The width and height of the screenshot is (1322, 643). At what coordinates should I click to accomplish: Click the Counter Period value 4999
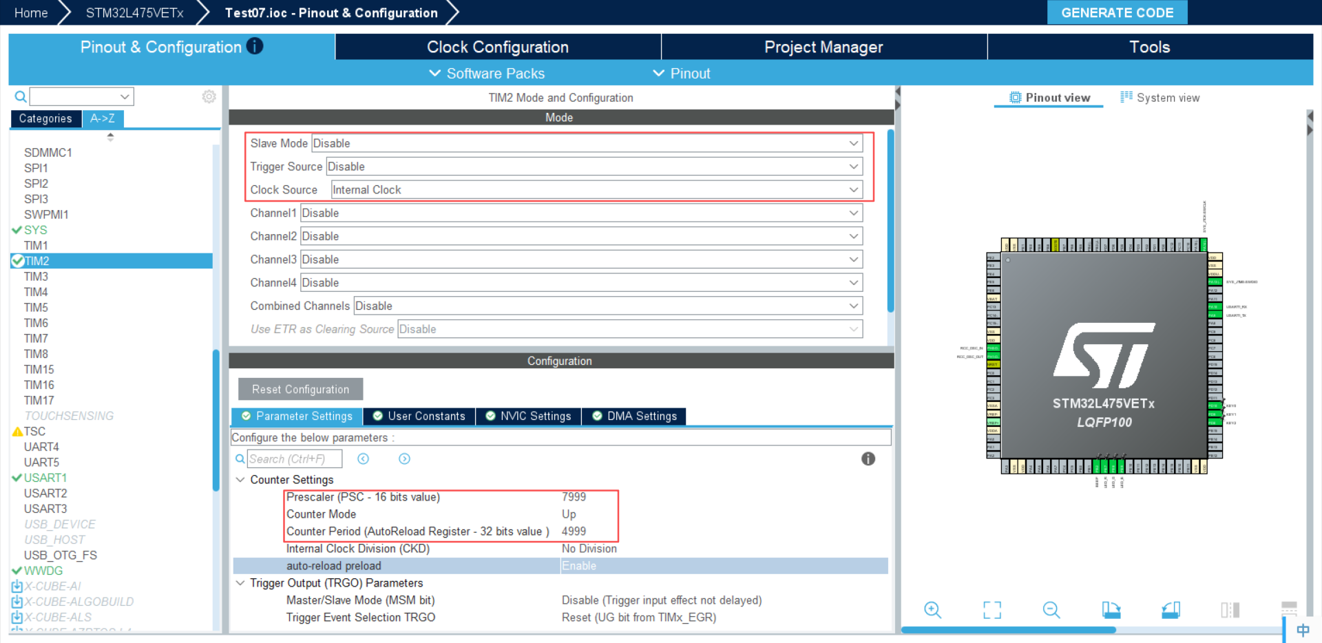(x=574, y=531)
